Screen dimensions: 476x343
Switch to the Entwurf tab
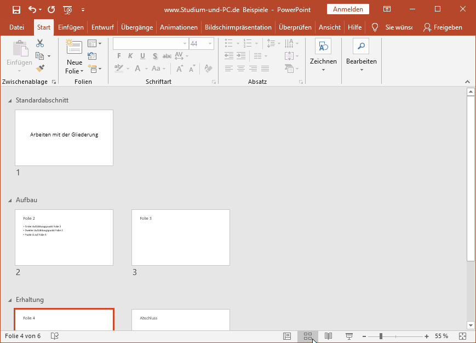point(102,27)
